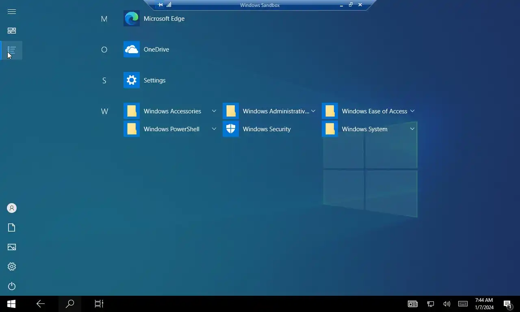Screen dimensions: 520x312
Task: Click the Windows PowerShell folder icon
Action: pyautogui.click(x=132, y=129)
